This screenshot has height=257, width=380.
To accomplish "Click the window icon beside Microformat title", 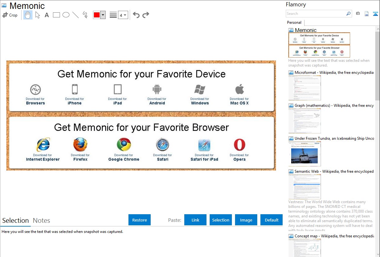I will click(x=291, y=73).
